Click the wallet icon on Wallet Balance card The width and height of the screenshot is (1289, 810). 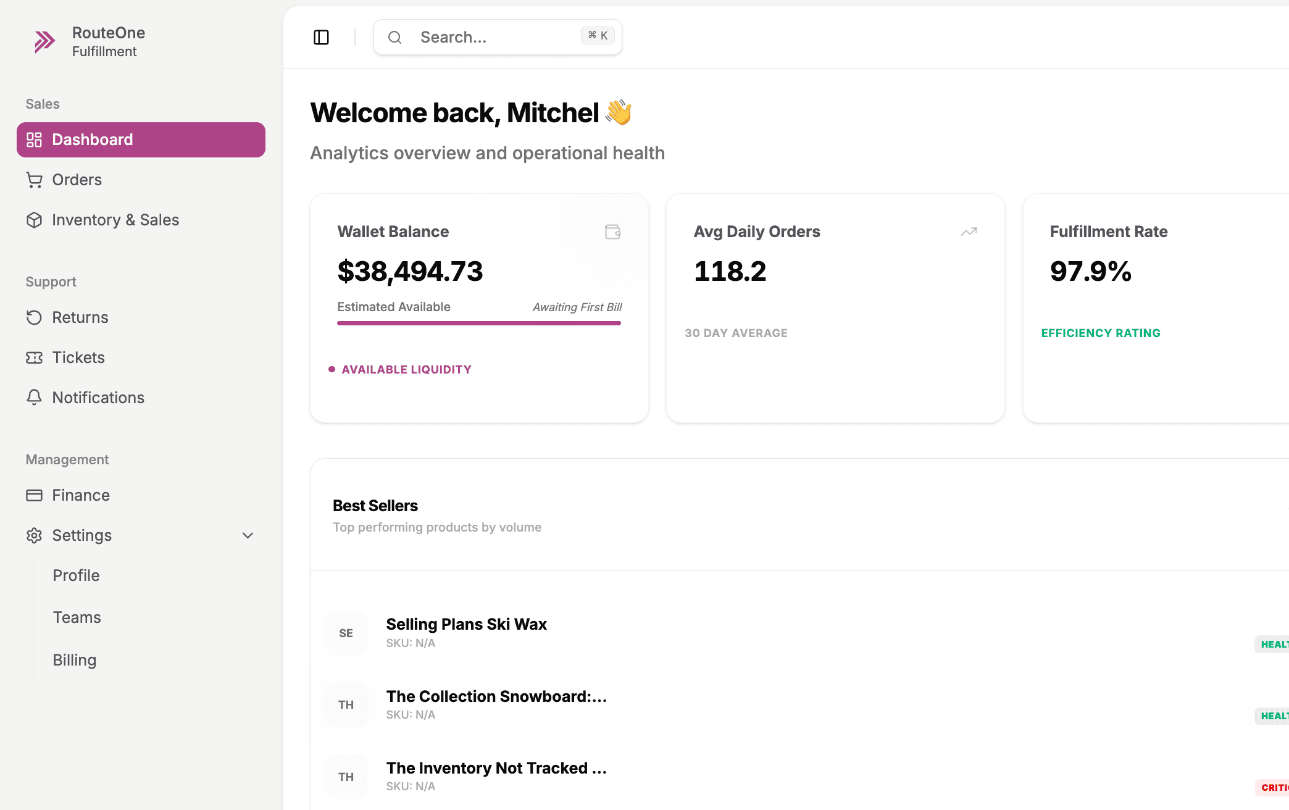(x=612, y=232)
